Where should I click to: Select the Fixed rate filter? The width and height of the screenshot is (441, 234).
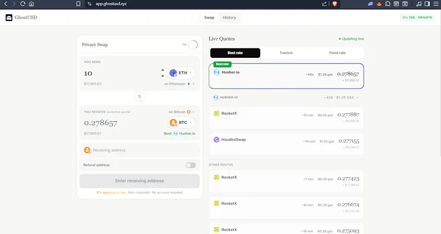pos(337,53)
